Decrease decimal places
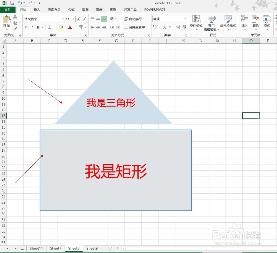Viewport: 277px width, 253px height. (x=184, y=27)
